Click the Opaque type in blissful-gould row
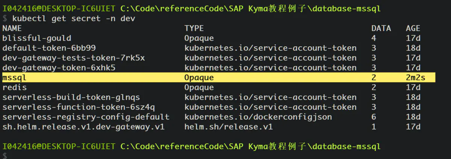The image size is (451, 159). click(199, 38)
